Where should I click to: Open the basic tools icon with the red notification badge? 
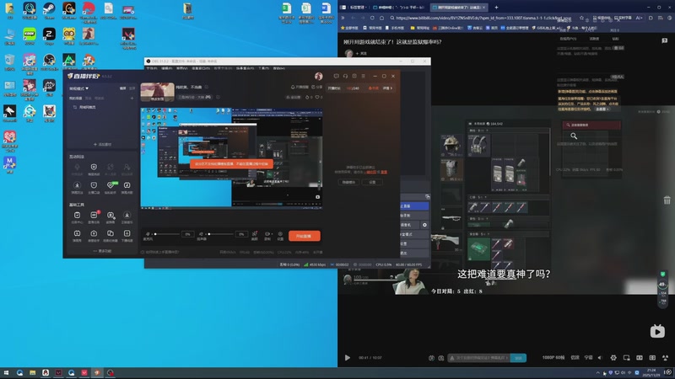94,215
